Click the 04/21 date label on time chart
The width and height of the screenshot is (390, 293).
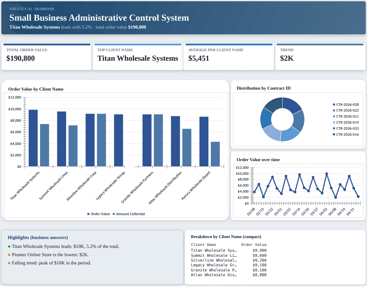coord(351,211)
